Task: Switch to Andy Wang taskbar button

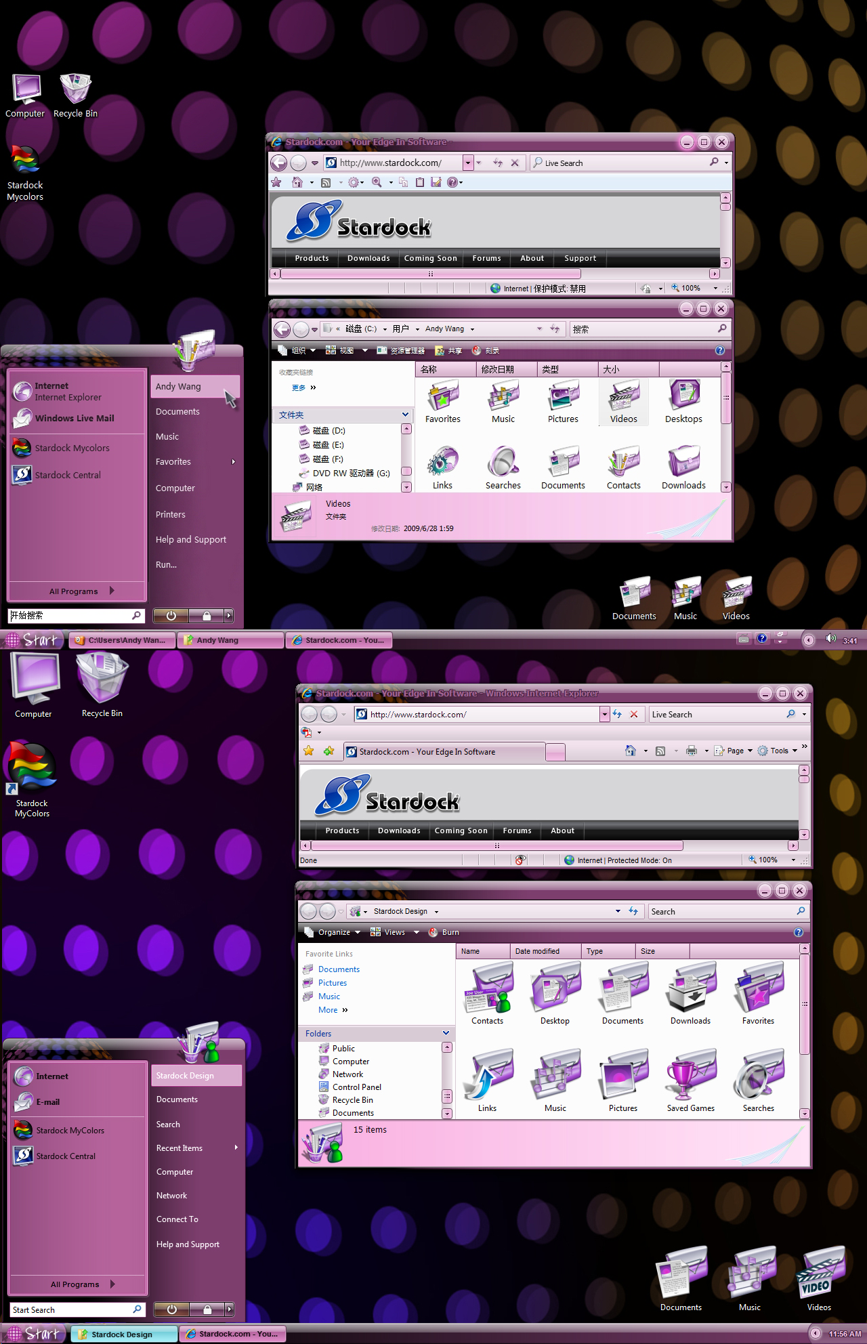Action: pos(230,640)
